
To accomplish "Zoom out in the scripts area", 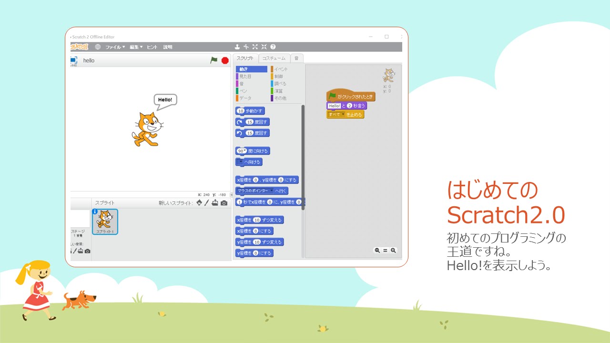I will point(377,250).
